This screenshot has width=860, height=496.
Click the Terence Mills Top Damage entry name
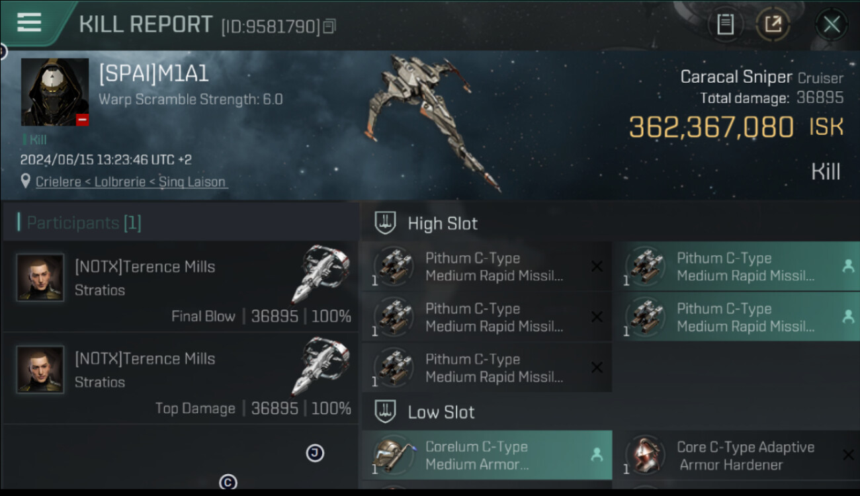point(145,358)
